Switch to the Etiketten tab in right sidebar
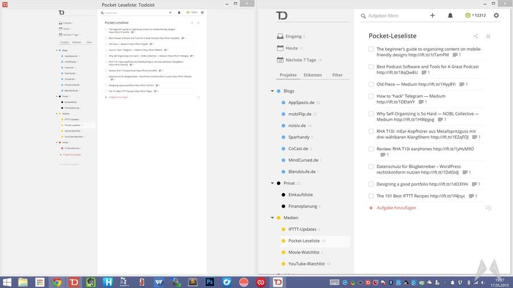Screen dimensions: 513x288 (312, 75)
